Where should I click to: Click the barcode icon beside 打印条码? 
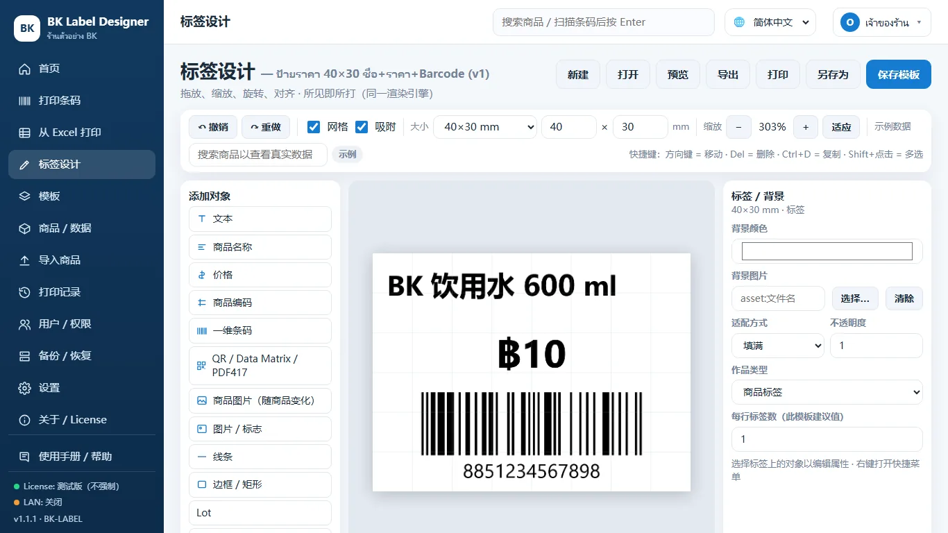point(25,101)
